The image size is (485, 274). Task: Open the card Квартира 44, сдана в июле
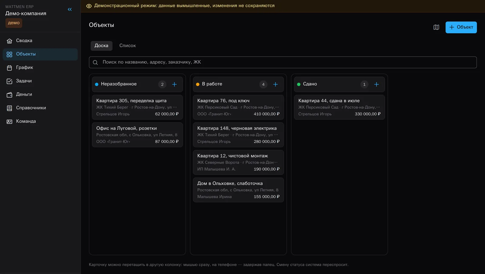339,107
